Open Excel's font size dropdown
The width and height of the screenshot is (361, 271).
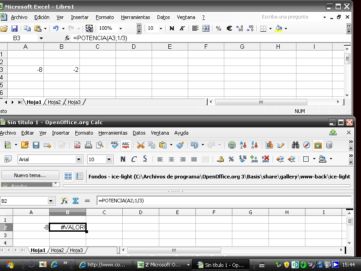click(161, 28)
